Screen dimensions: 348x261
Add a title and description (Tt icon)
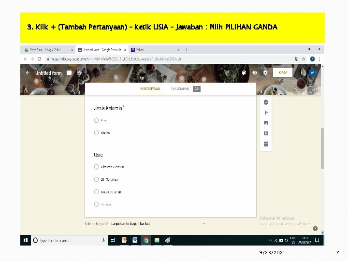[x=266, y=113]
